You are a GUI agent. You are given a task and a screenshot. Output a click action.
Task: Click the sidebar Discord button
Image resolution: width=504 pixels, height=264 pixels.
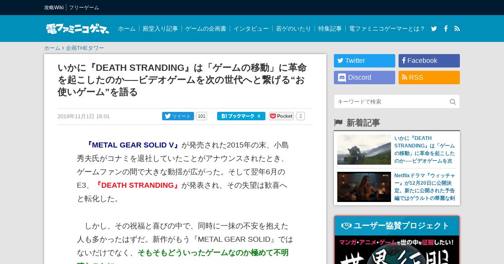pyautogui.click(x=365, y=78)
